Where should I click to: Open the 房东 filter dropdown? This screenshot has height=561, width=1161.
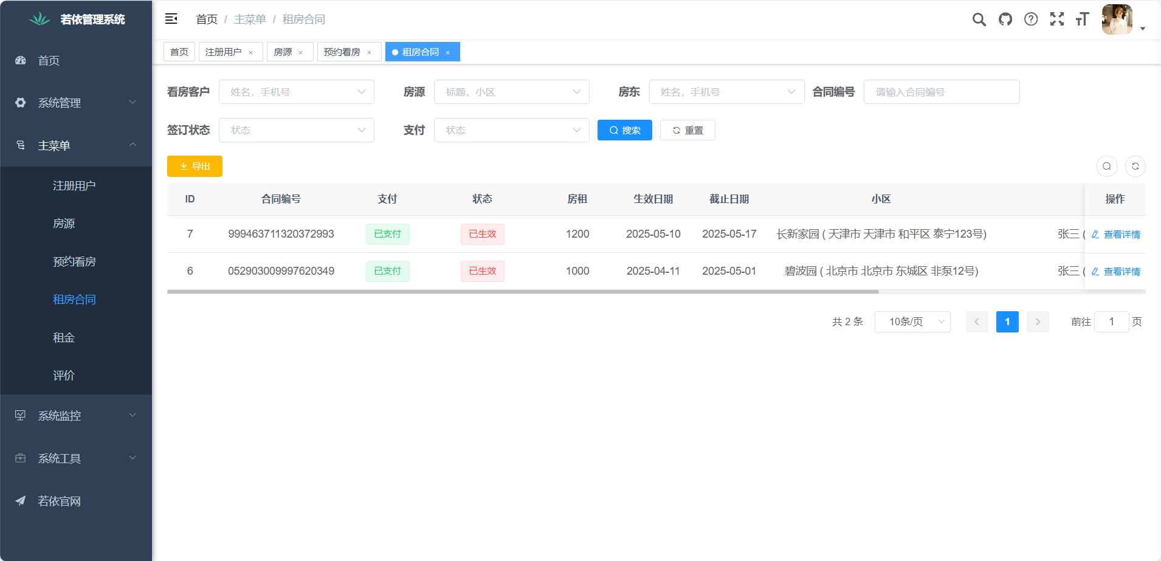[x=727, y=92]
